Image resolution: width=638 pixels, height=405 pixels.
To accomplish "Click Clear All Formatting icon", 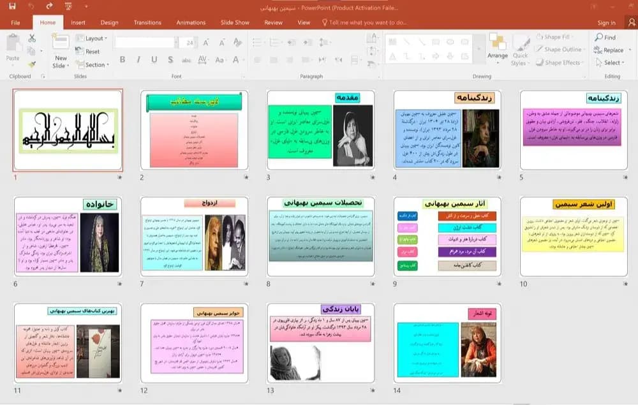I will point(237,42).
